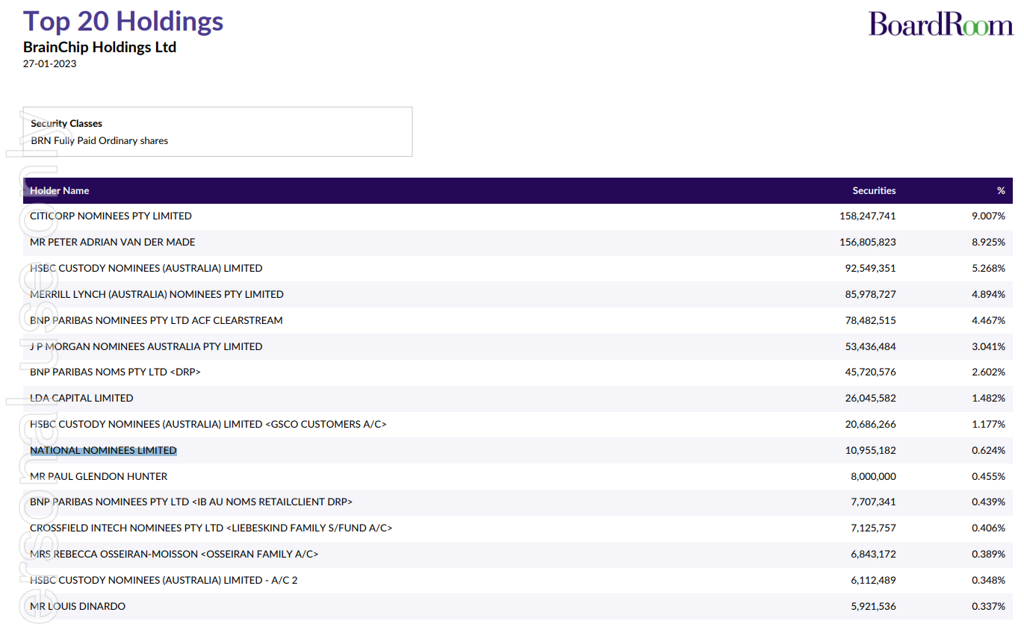Click the % column header

[x=1000, y=190]
